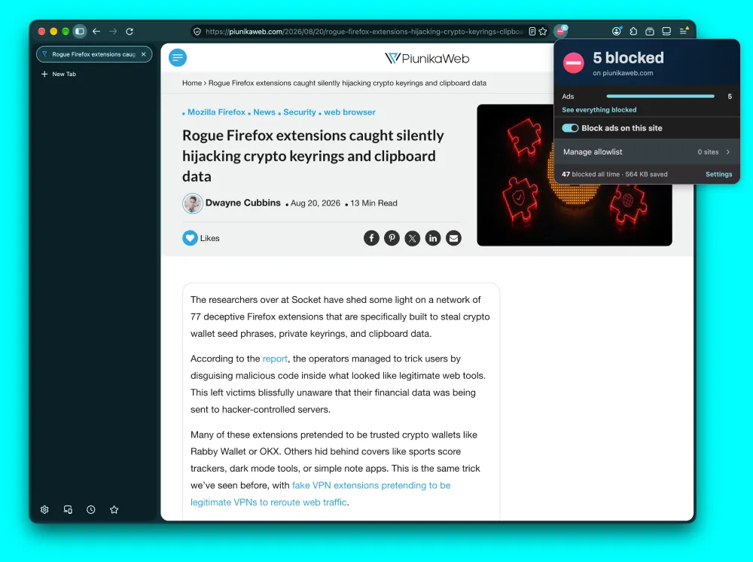Open the account profile icon
The height and width of the screenshot is (562, 753).
click(617, 31)
